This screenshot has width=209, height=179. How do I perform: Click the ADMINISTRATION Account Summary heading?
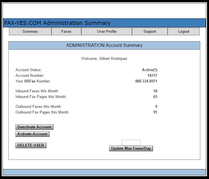[x=104, y=45]
